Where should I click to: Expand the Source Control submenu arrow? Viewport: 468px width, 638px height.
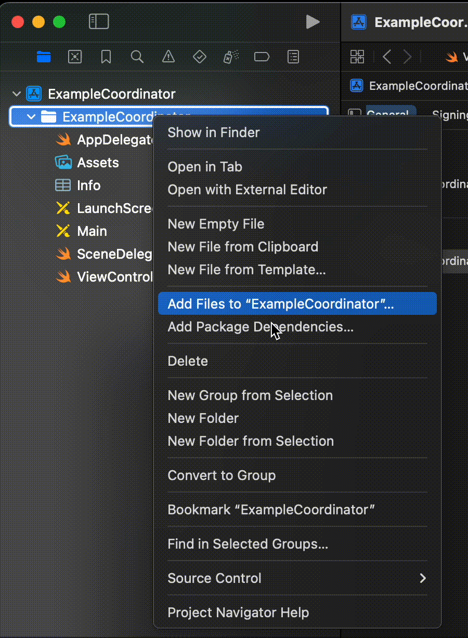coord(423,578)
